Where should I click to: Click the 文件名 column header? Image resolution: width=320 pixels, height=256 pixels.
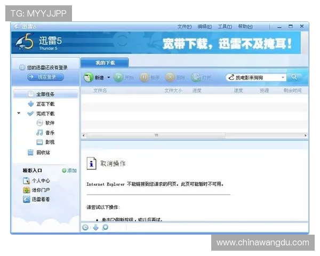[100, 91]
